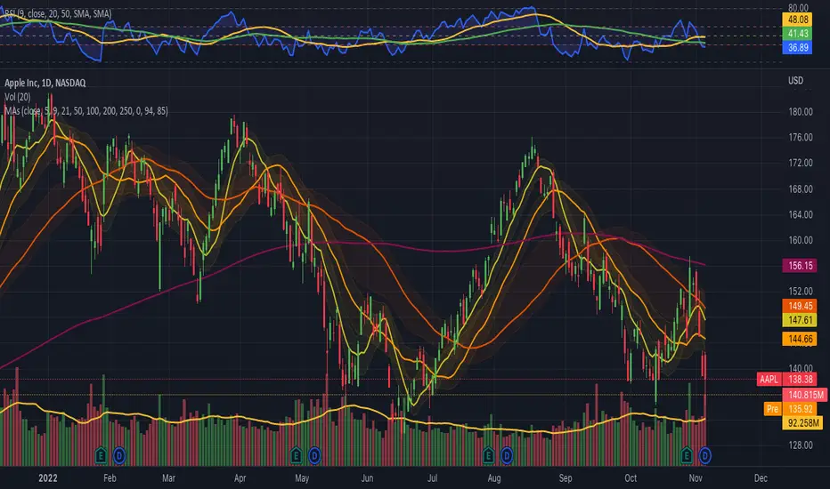Click the 164.00 price scale label
The image size is (830, 489).
coord(801,214)
